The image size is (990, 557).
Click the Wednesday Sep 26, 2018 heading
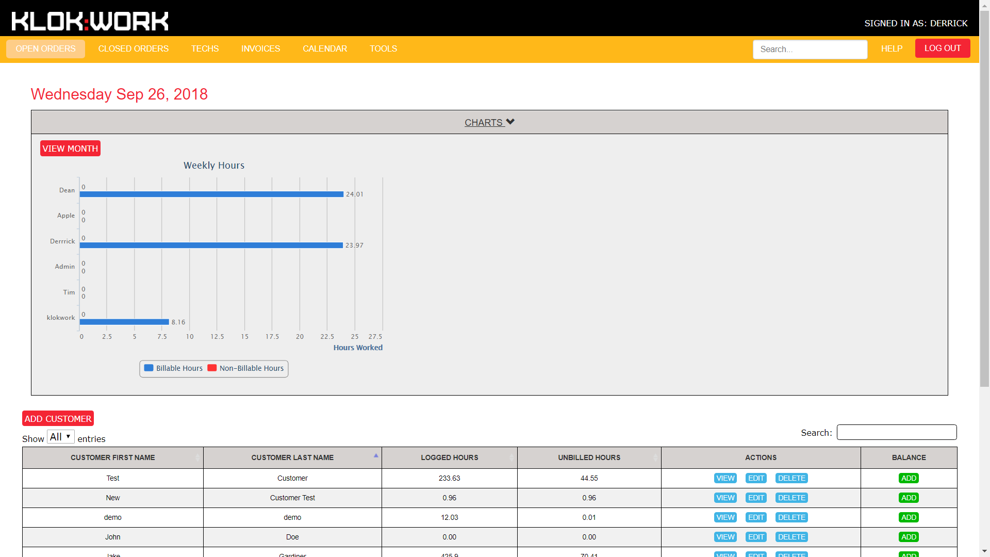click(119, 94)
